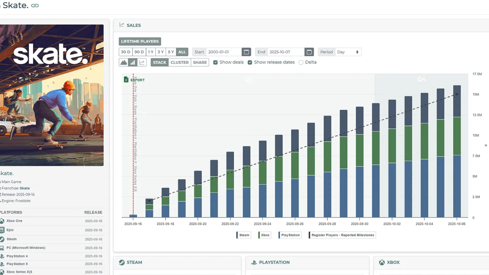Viewport: 489px width, 275px height.
Task: Uncheck the Show deals checkbox
Action: coord(215,62)
